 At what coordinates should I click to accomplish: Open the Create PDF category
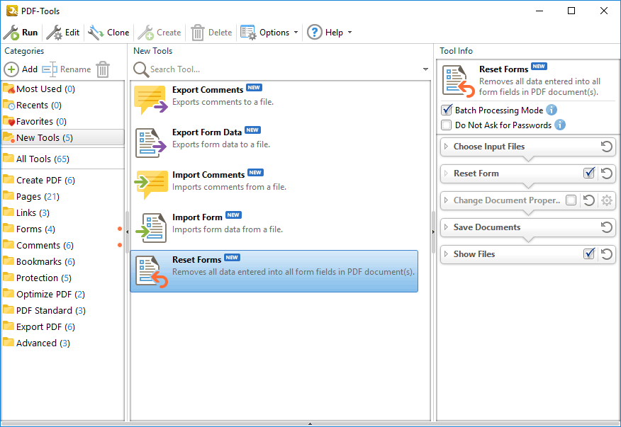(x=62, y=180)
